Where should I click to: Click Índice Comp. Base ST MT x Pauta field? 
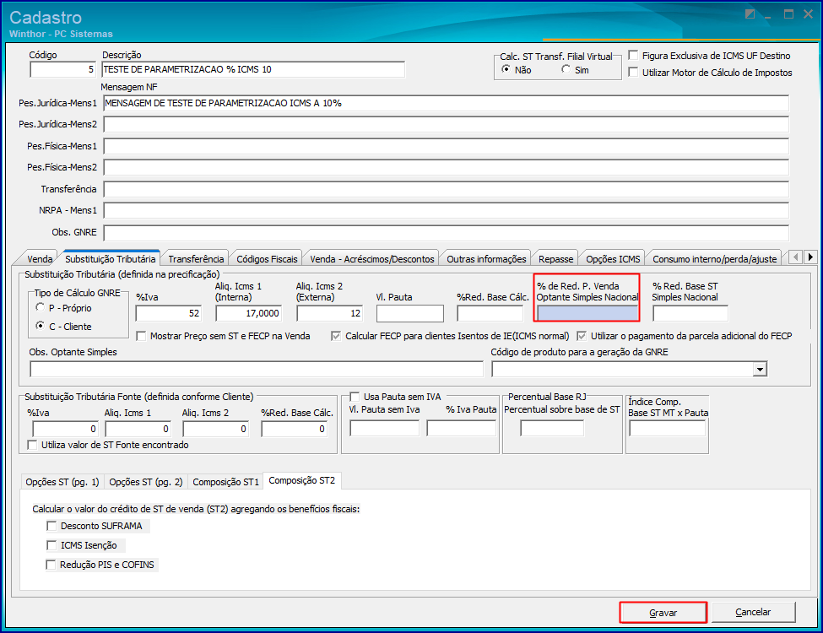[668, 429]
